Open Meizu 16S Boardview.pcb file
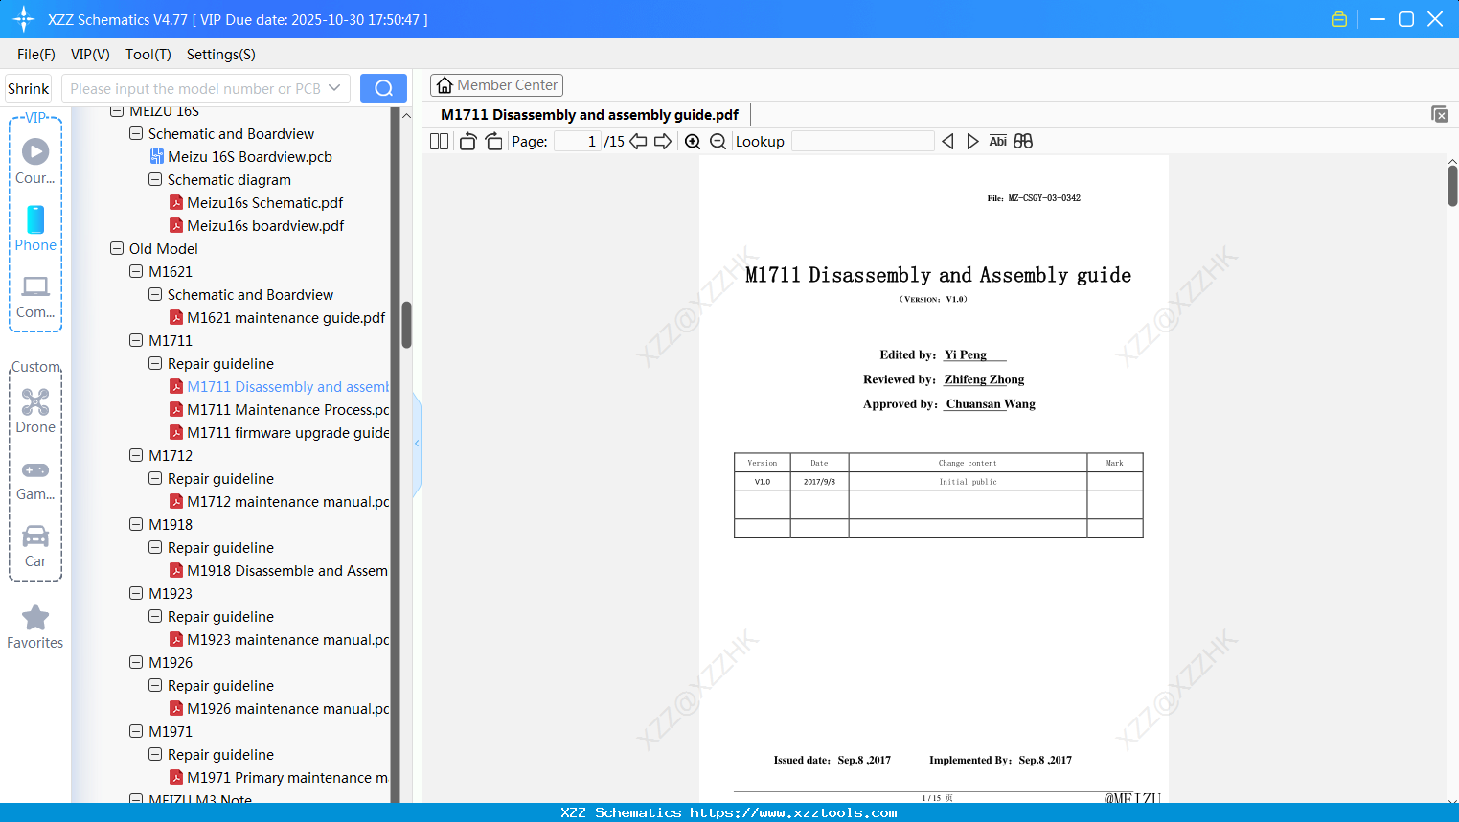This screenshot has width=1459, height=822. pyautogui.click(x=250, y=157)
